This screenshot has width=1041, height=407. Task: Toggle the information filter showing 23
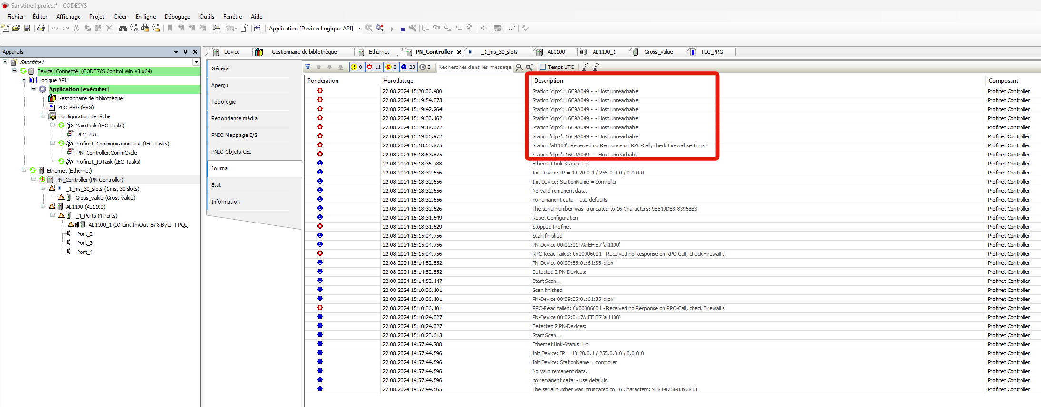click(408, 67)
